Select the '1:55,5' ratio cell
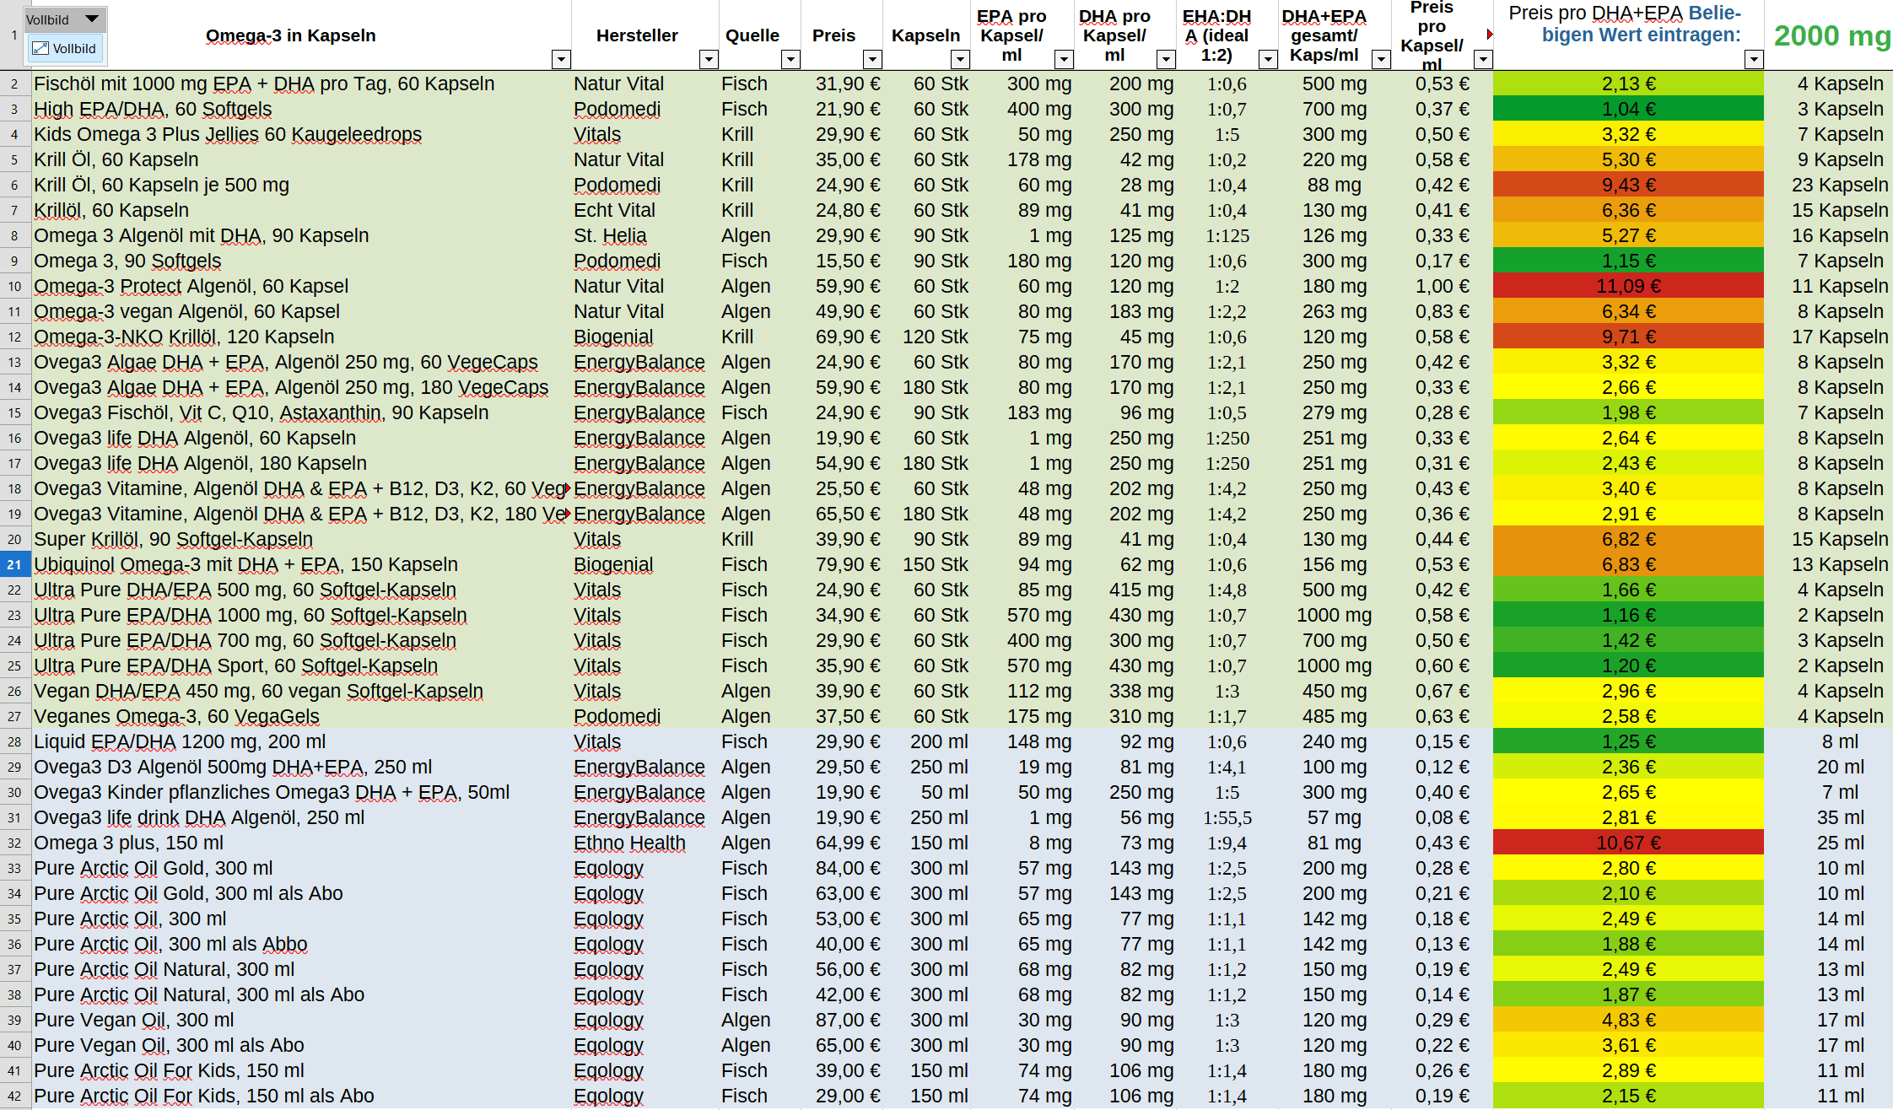 click(x=1227, y=817)
